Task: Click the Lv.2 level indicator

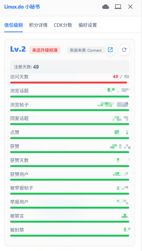Action: click(x=18, y=49)
